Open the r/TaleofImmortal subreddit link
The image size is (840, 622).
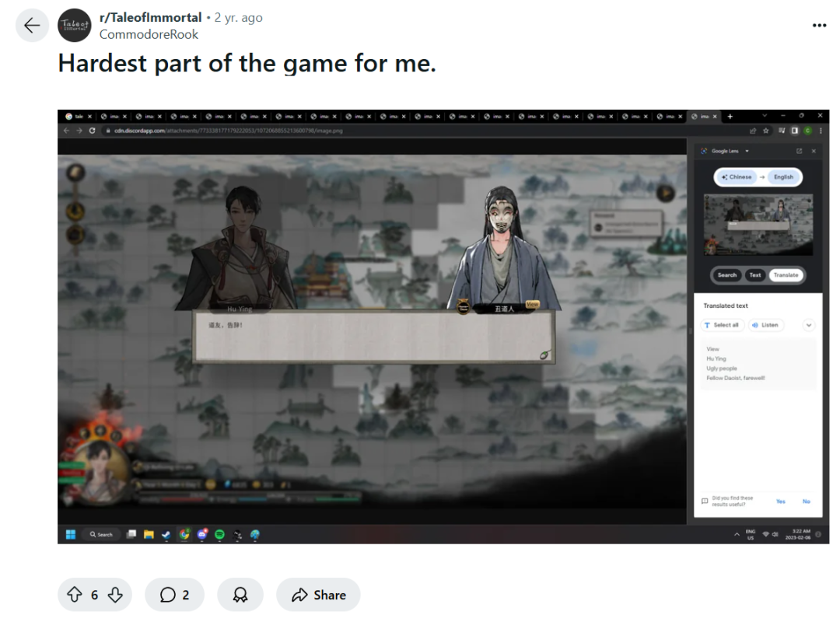[151, 17]
